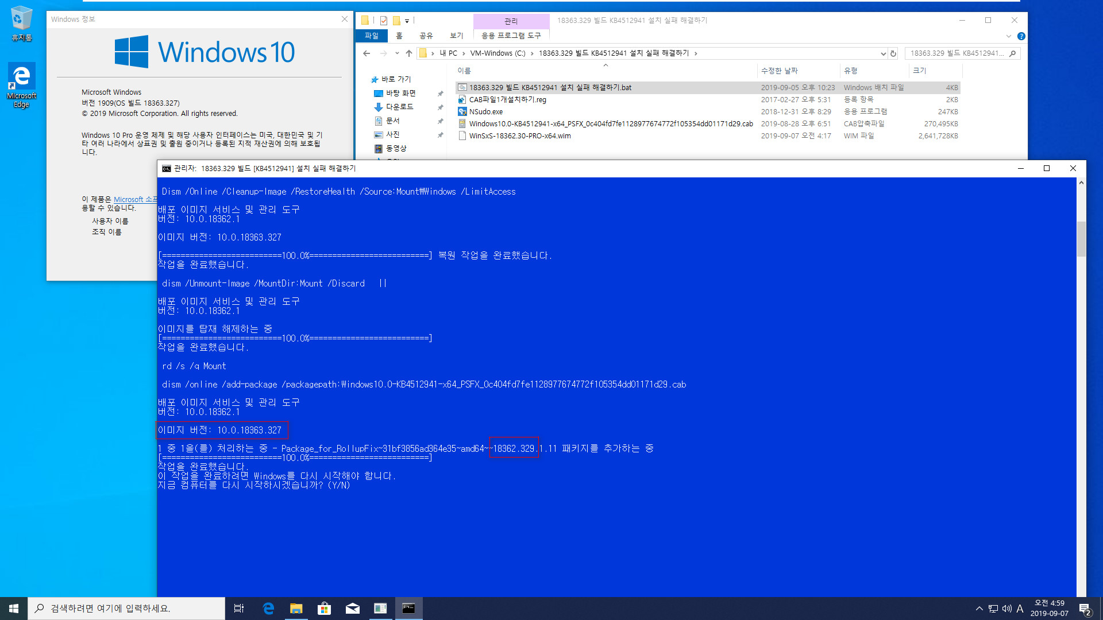Image resolution: width=1103 pixels, height=620 pixels.
Task: Select 바로 가기 in the navigation pane
Action: click(396, 79)
